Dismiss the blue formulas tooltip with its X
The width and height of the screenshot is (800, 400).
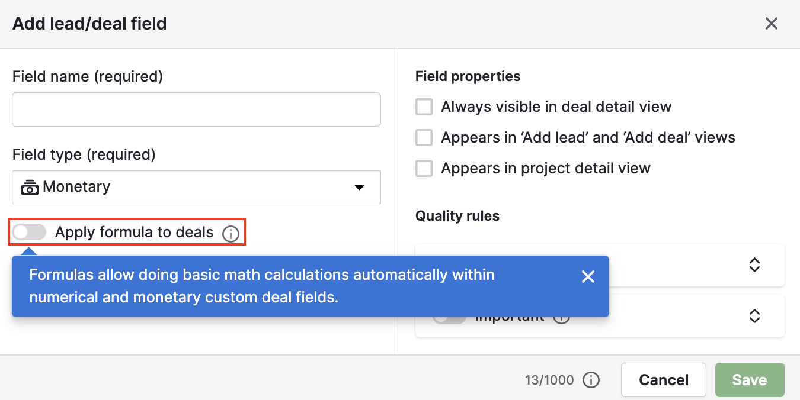pyautogui.click(x=588, y=277)
